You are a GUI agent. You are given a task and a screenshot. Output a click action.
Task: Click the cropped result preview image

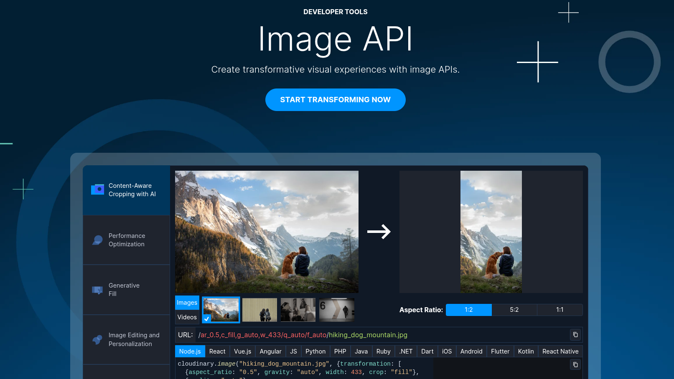tap(491, 232)
